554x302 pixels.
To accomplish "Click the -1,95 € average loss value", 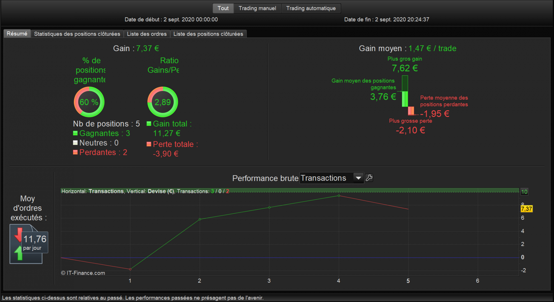I will pyautogui.click(x=435, y=114).
